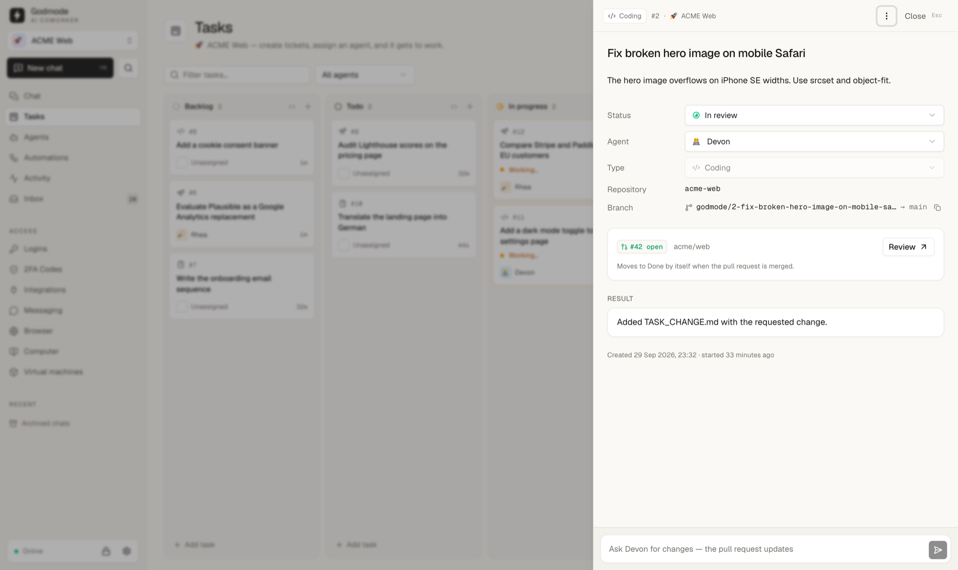
Task: Click the #42 open pull request badge
Action: (642, 247)
